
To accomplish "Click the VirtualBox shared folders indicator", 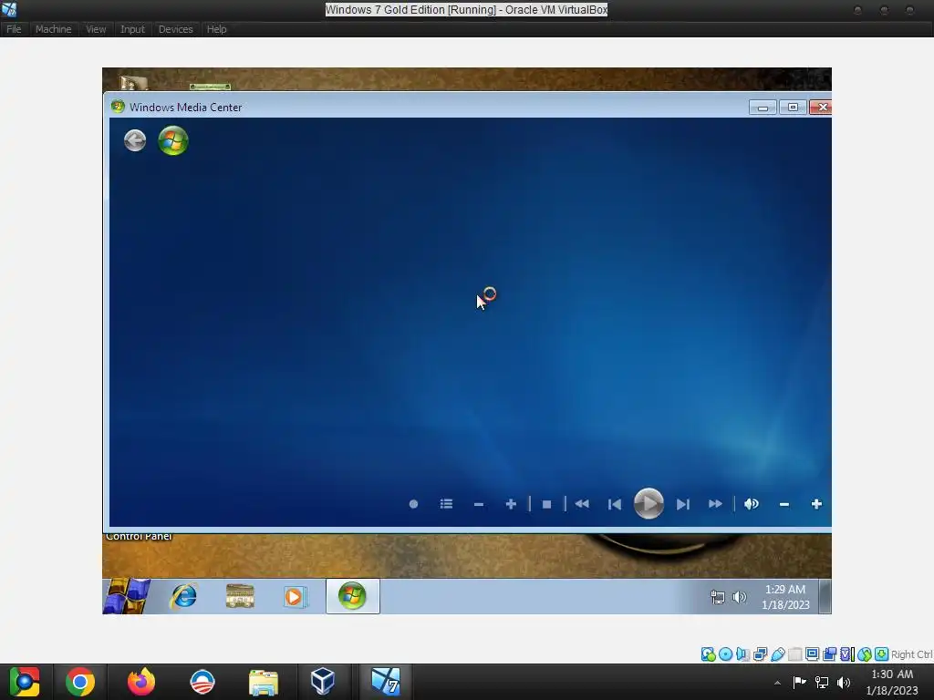I will [x=795, y=654].
